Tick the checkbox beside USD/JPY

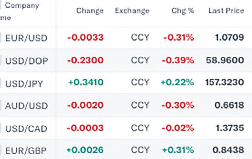coord(0,83)
